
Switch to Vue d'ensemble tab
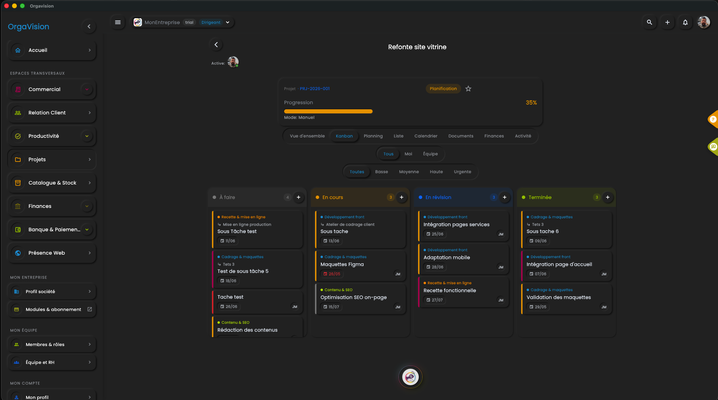[307, 136]
